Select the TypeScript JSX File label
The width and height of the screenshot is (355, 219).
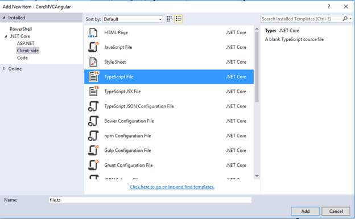(122, 92)
